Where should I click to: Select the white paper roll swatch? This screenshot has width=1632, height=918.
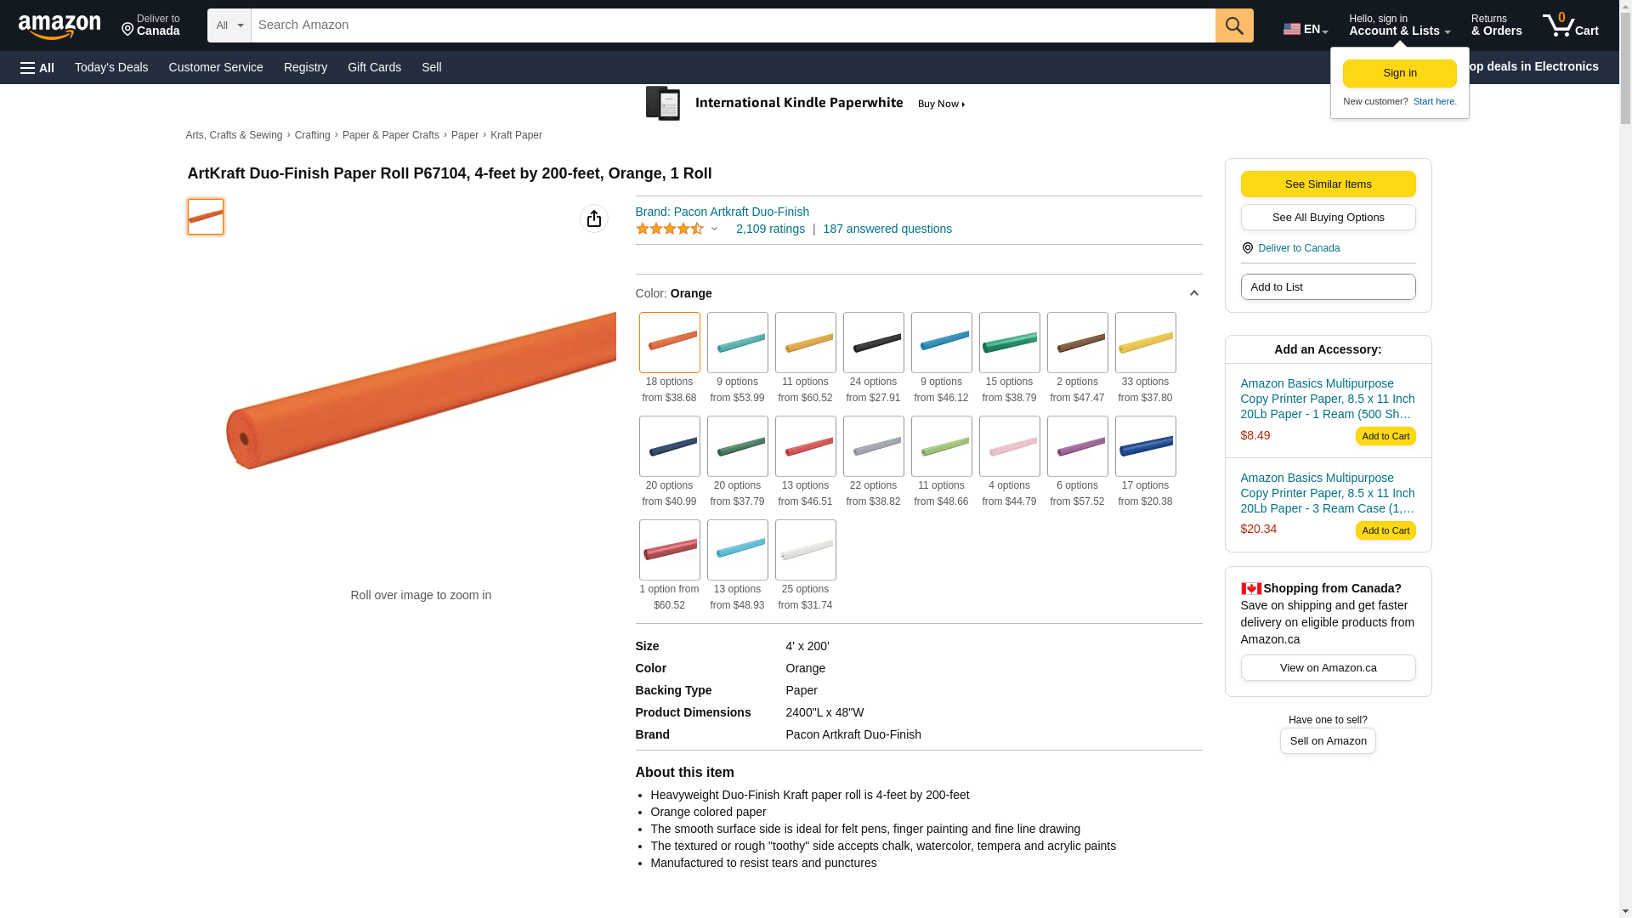805,550
